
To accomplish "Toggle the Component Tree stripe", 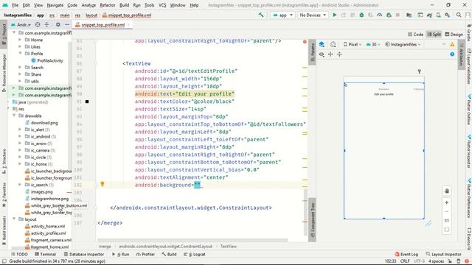I will tap(312, 219).
